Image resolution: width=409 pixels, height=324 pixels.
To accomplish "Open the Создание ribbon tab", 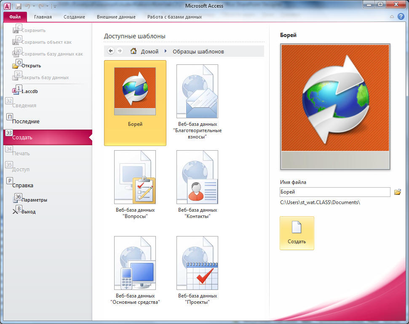I will pyautogui.click(x=74, y=17).
